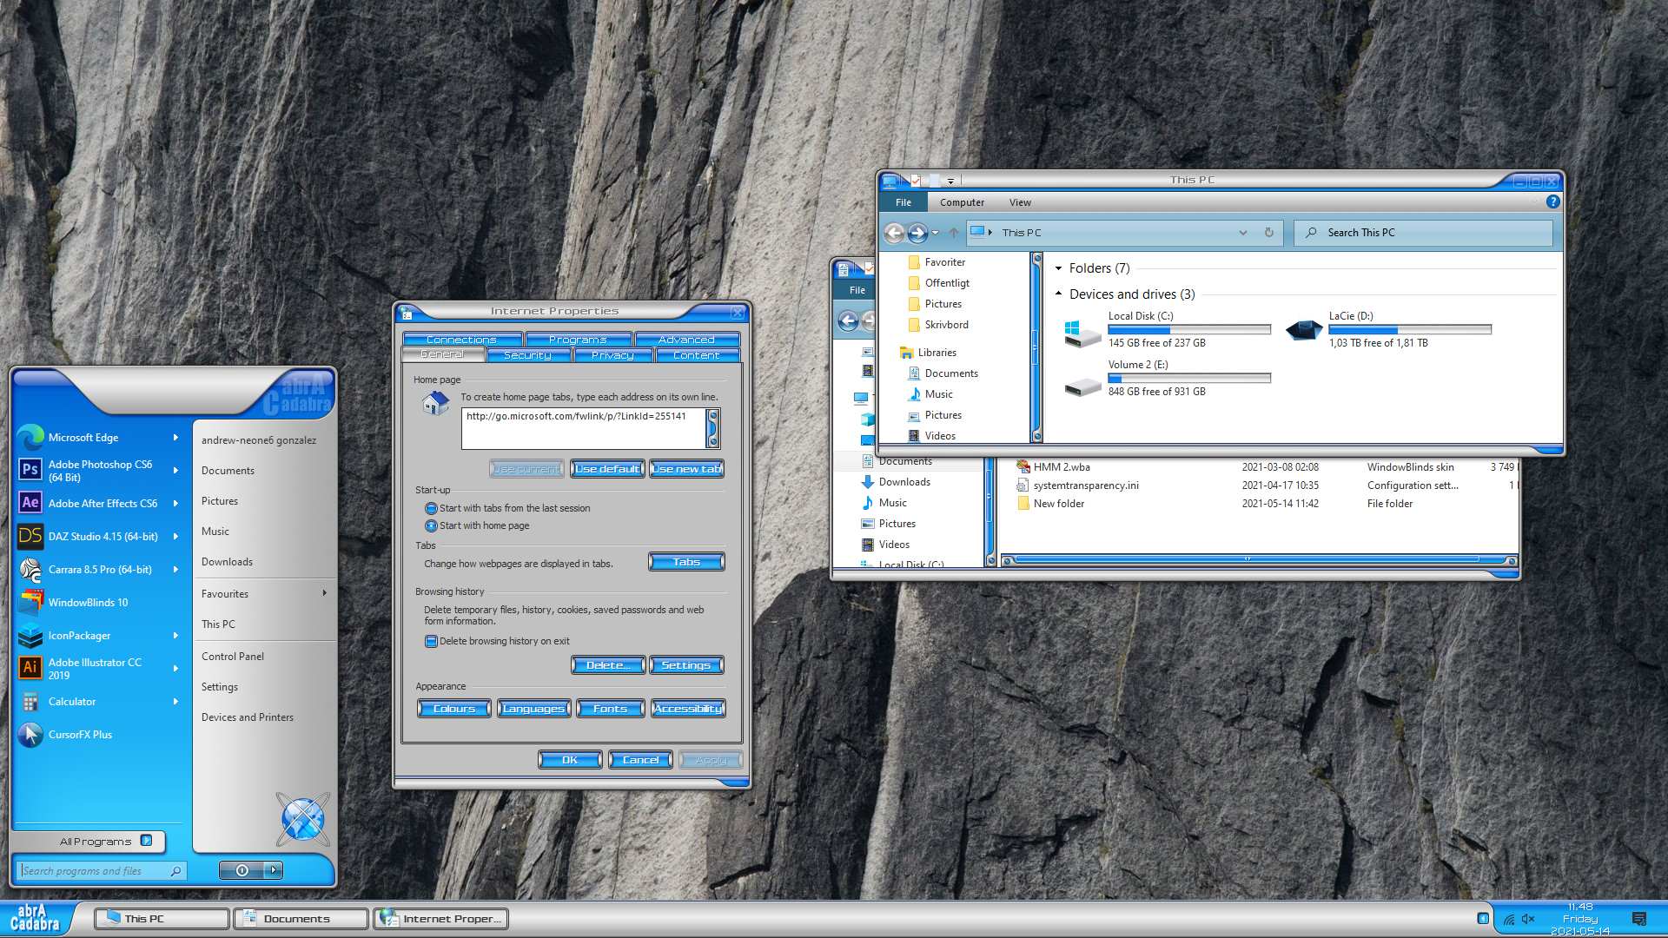The height and width of the screenshot is (938, 1668).
Task: Open Calculator icon in start menu
Action: tap(30, 701)
